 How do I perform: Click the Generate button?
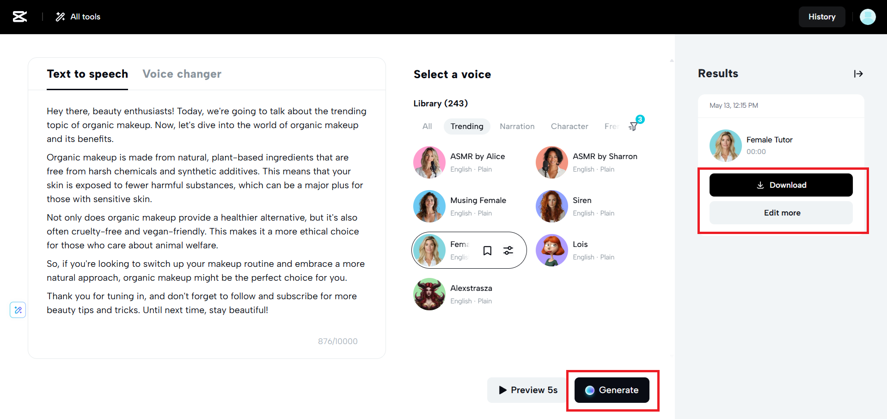pos(612,390)
